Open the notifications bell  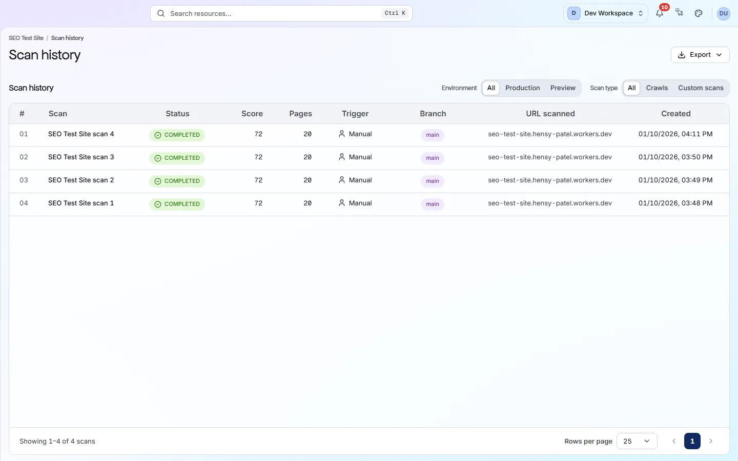pos(660,13)
